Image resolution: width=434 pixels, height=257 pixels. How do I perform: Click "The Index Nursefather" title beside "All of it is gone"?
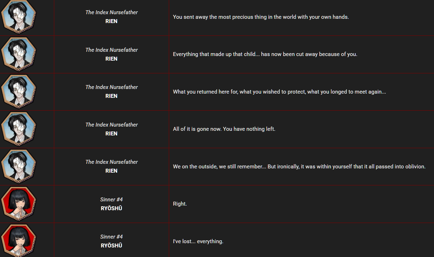click(x=111, y=125)
